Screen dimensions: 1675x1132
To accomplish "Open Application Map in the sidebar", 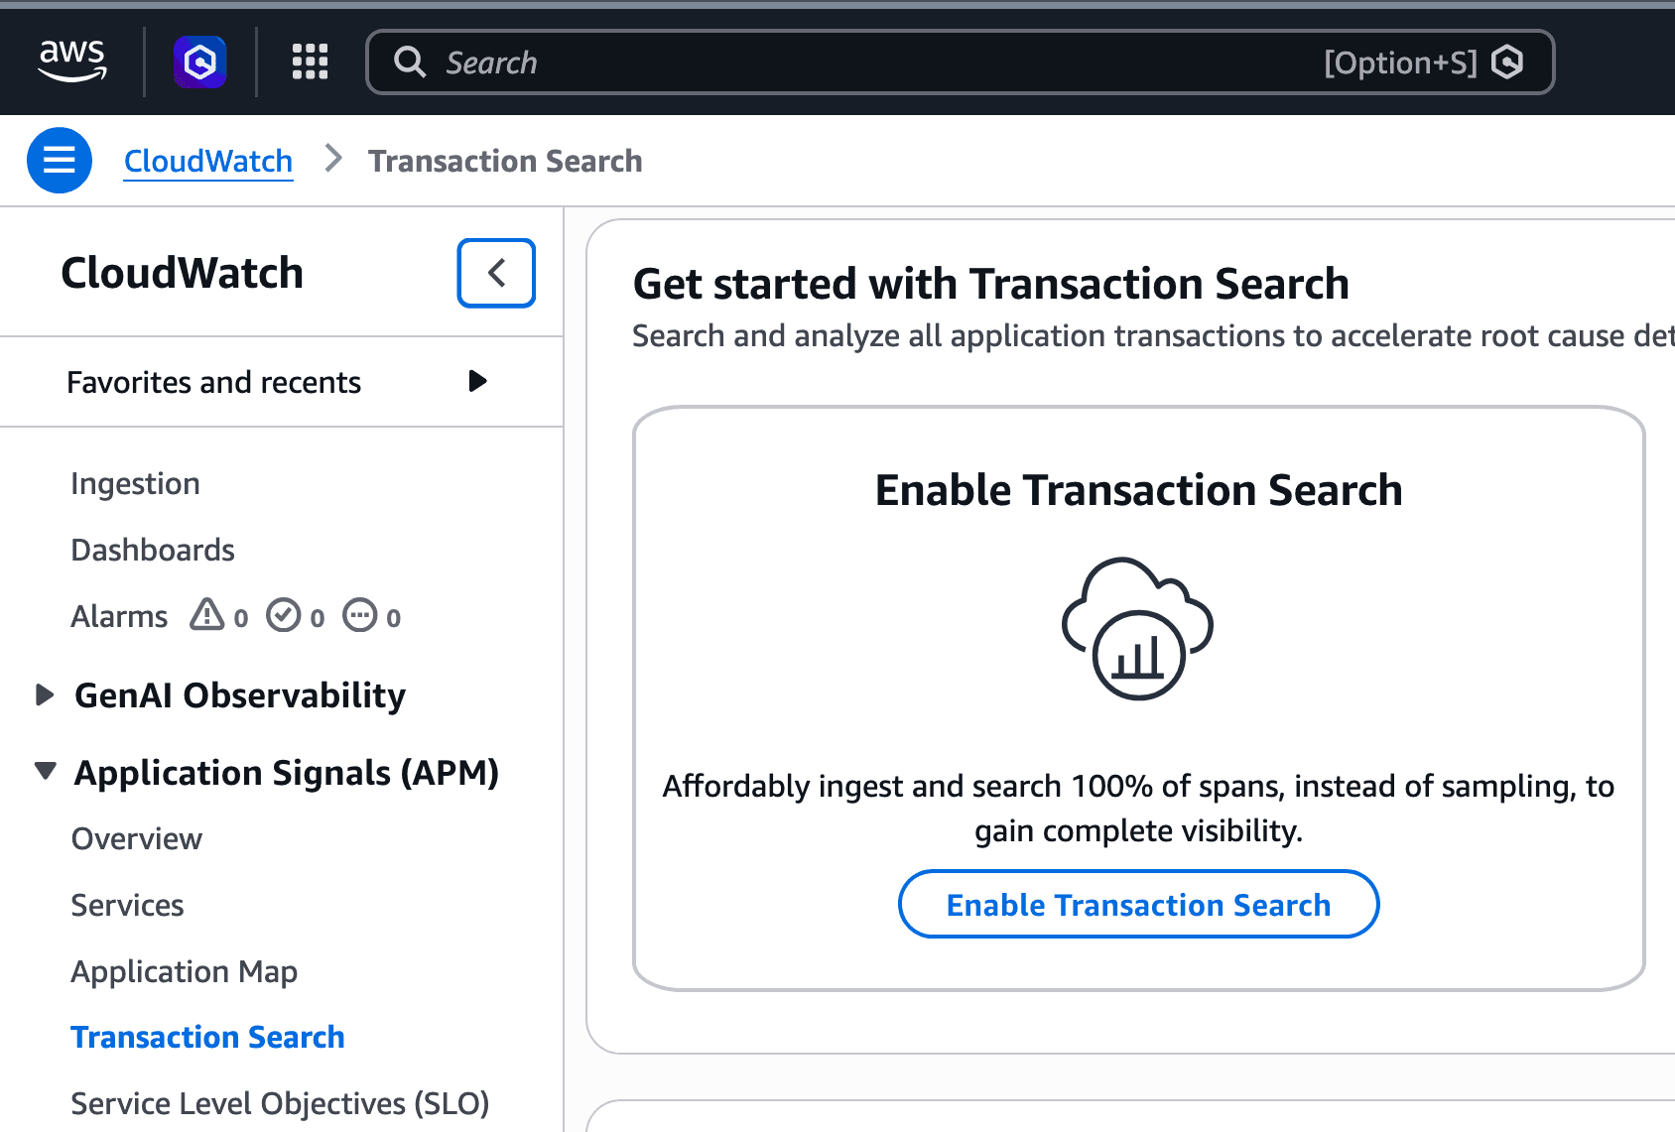I will click(x=185, y=971).
